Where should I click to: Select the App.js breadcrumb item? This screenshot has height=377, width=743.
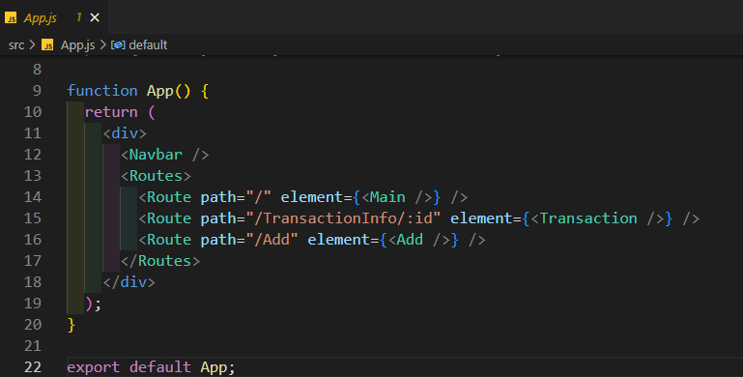click(x=77, y=45)
